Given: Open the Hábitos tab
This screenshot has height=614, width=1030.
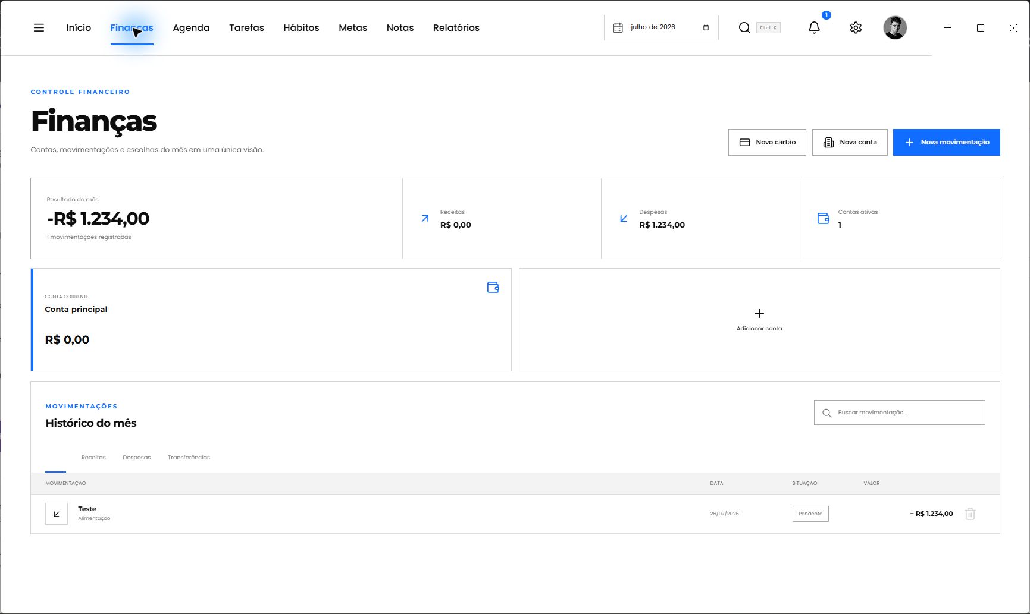Looking at the screenshot, I should click(x=301, y=27).
